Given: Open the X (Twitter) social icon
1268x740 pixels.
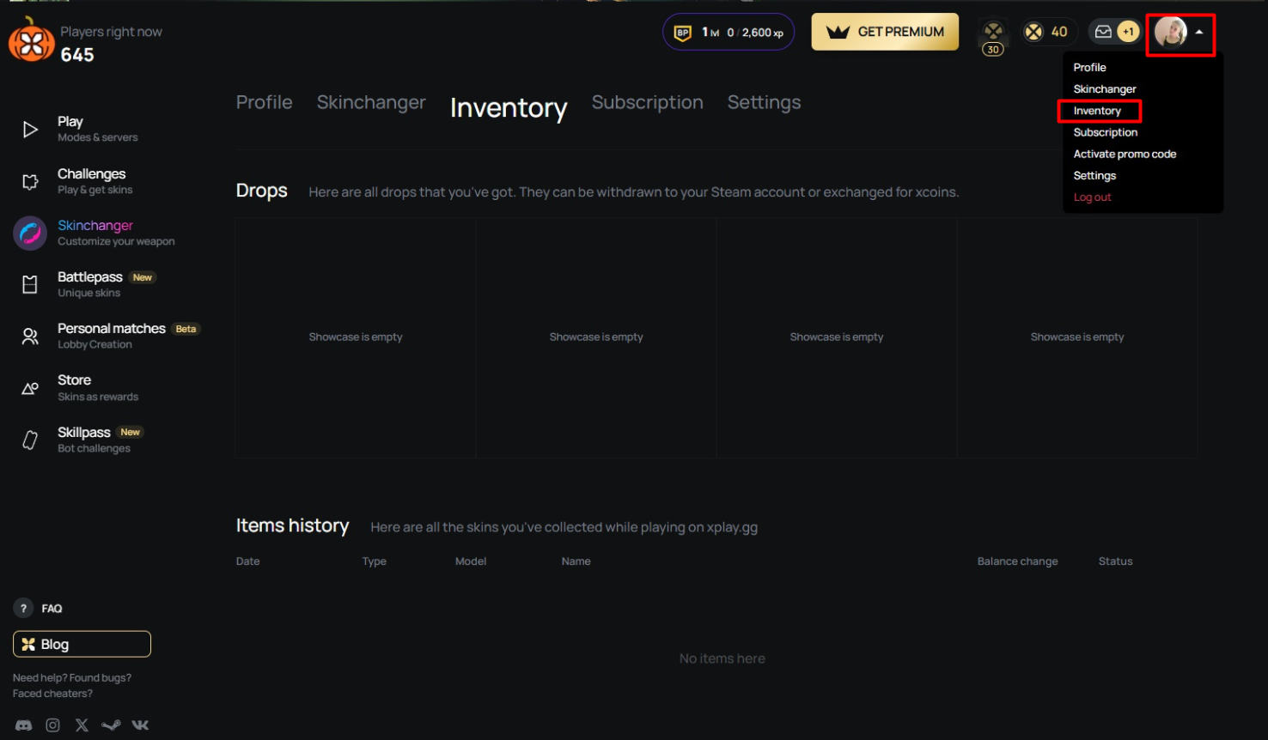Looking at the screenshot, I should coord(82,725).
